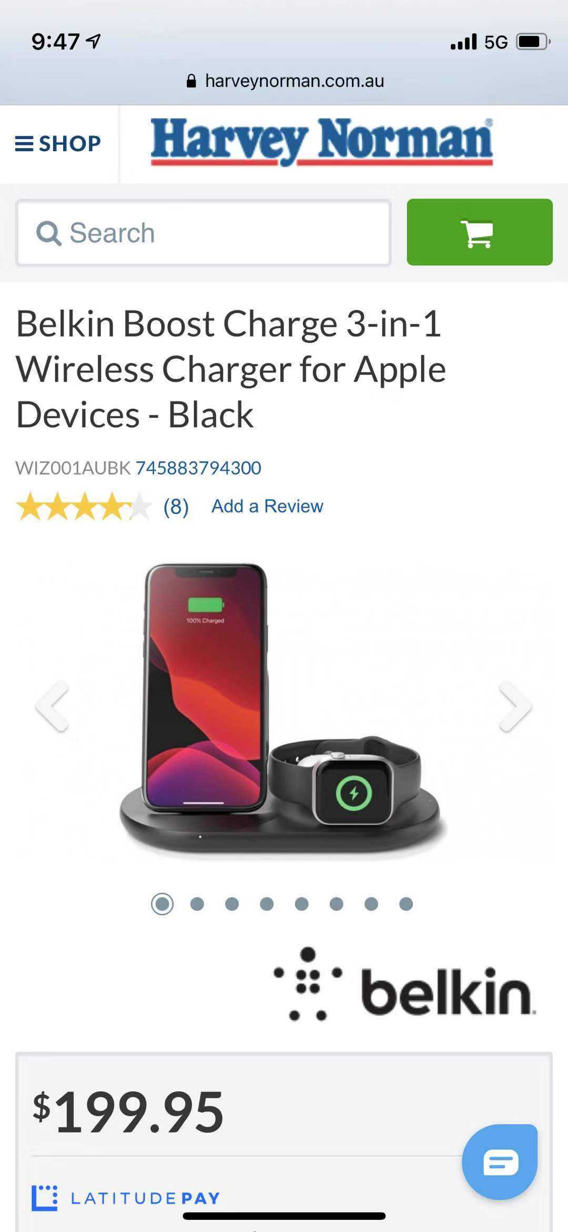Advance to next product image arrow

pos(515,706)
